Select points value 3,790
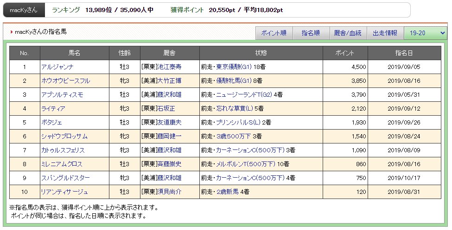The image size is (452, 230). coord(359,95)
